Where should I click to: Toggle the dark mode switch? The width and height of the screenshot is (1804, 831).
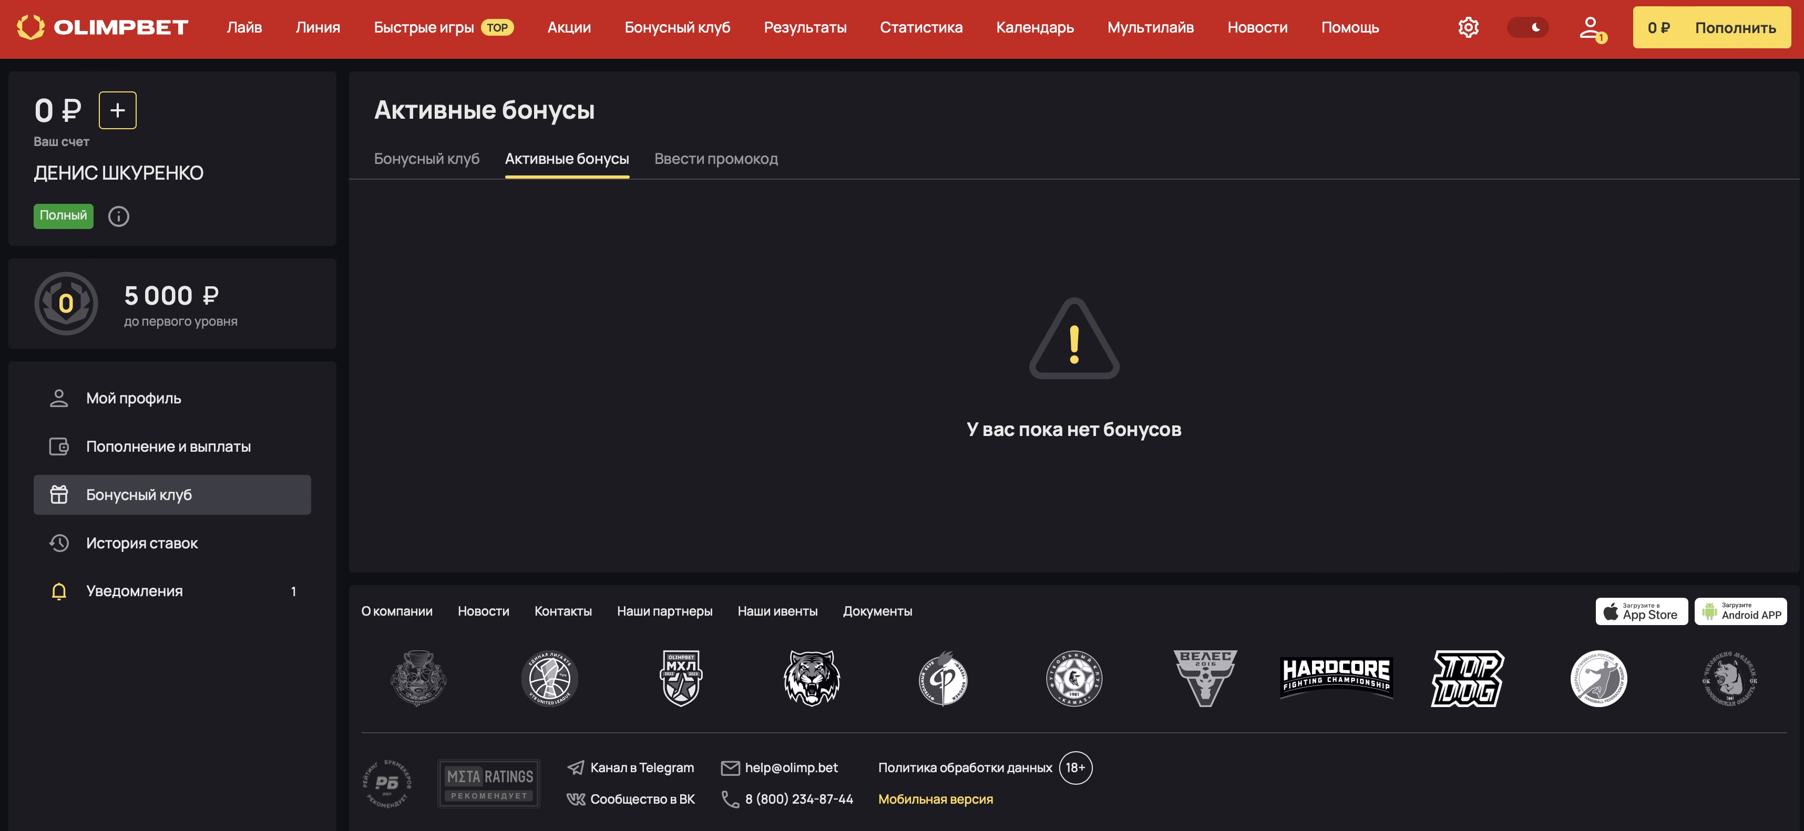pos(1528,27)
